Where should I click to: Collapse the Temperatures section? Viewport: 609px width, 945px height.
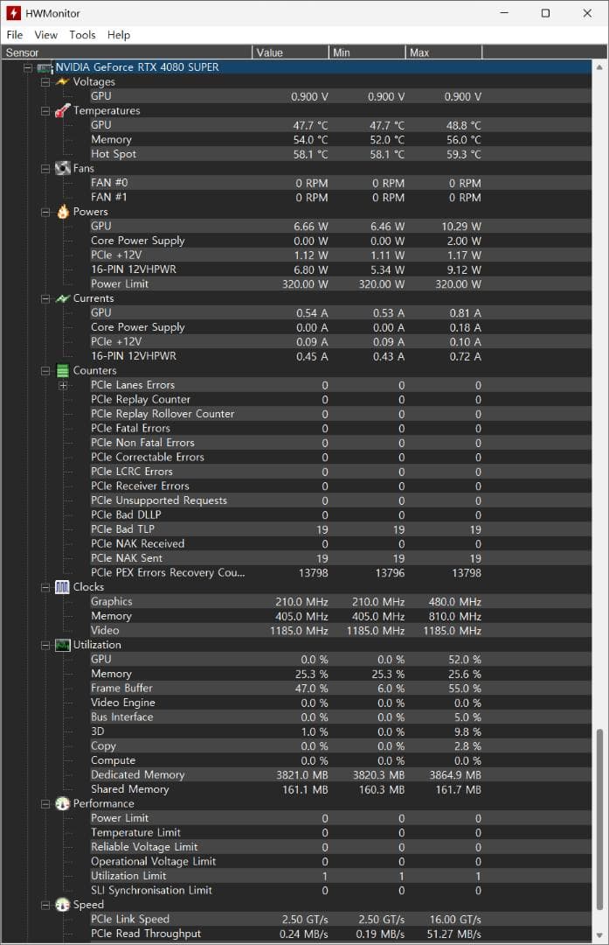45,111
